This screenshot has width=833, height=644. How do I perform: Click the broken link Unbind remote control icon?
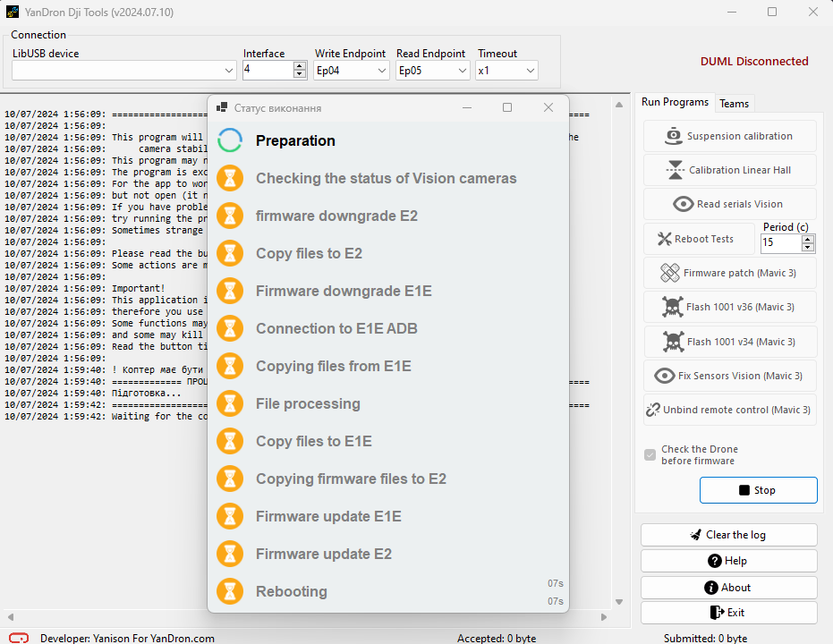tap(653, 410)
